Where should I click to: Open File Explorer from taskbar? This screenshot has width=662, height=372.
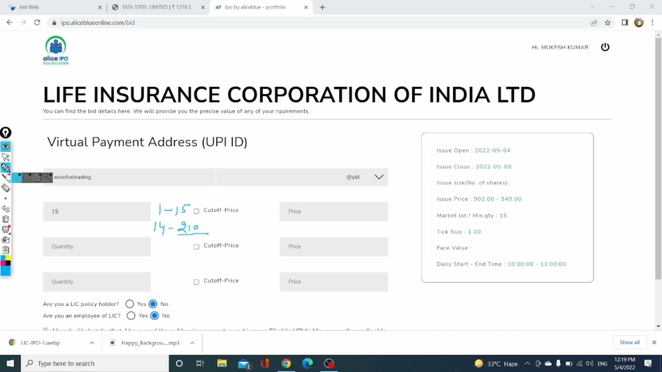click(x=221, y=364)
